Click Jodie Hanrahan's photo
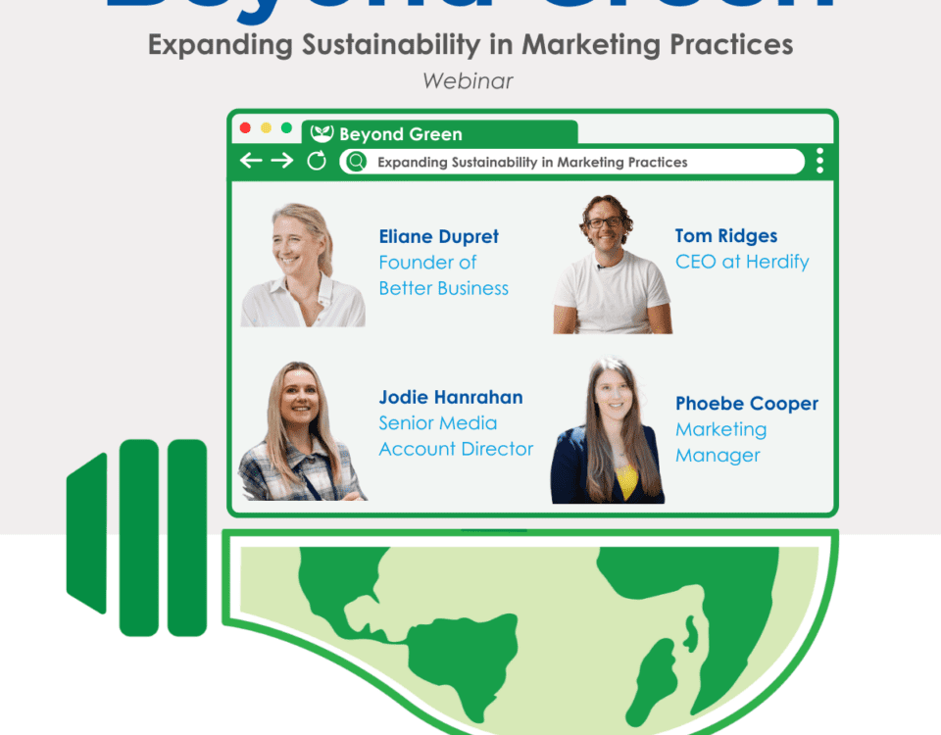The image size is (941, 735). [x=303, y=431]
